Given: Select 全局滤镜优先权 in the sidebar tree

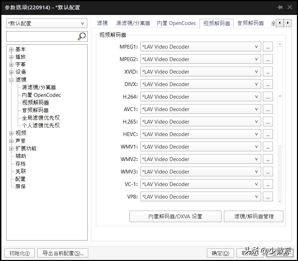Looking at the screenshot, I should click(x=41, y=117).
